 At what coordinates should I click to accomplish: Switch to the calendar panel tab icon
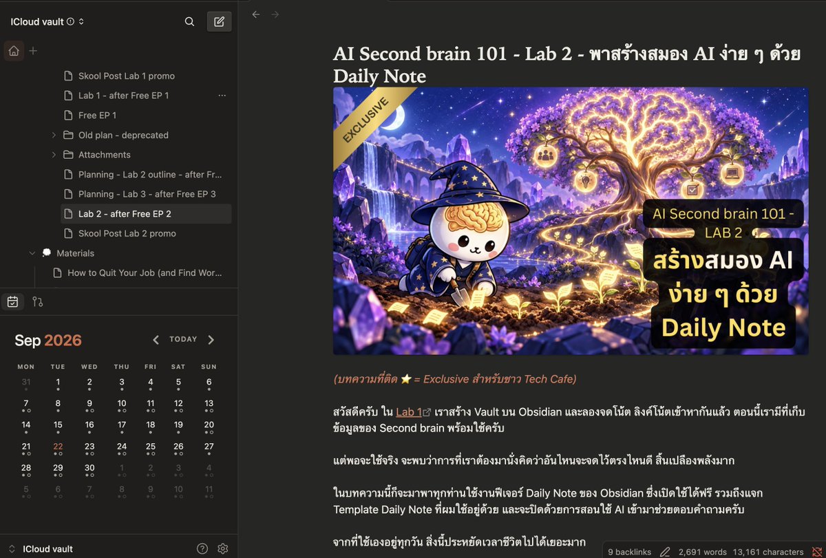point(12,301)
